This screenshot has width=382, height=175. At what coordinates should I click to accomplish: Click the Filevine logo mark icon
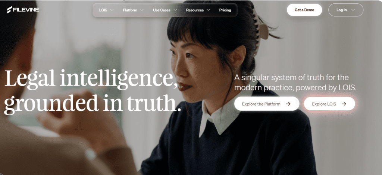pyautogui.click(x=9, y=10)
